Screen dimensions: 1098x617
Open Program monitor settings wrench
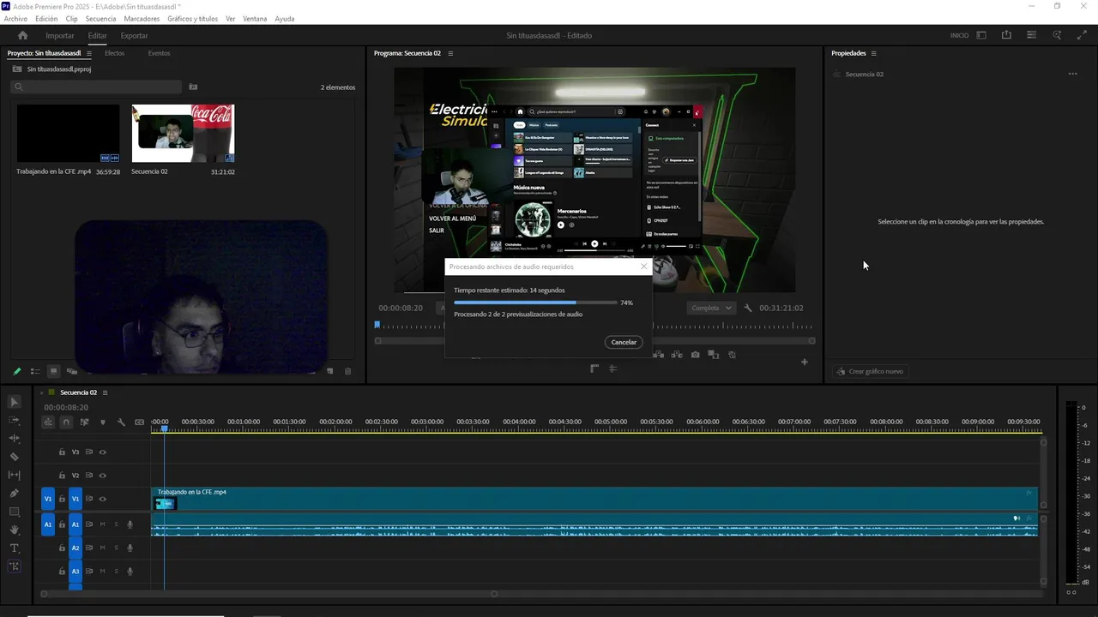[x=748, y=308]
